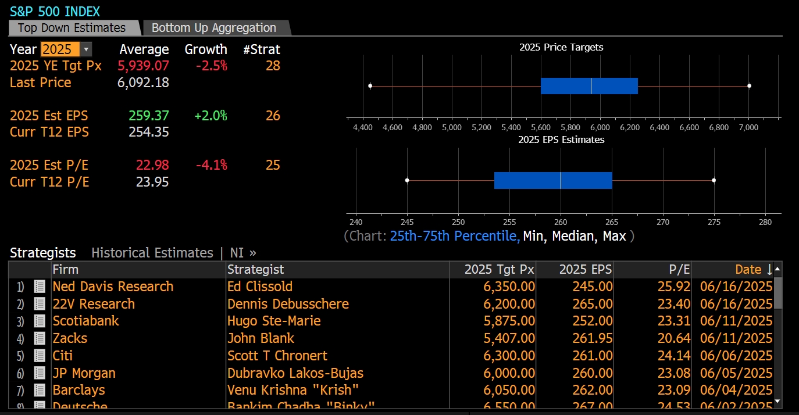Click the blue EPS Estimates percentile box
The width and height of the screenshot is (799, 415).
click(553, 180)
